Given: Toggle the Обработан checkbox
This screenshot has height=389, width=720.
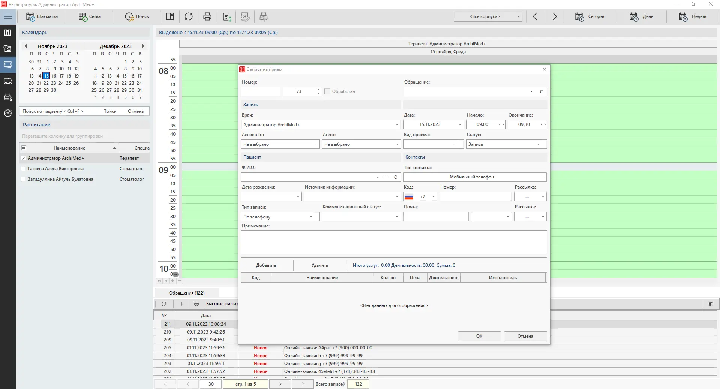Looking at the screenshot, I should [x=327, y=91].
